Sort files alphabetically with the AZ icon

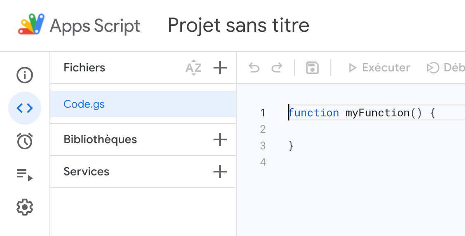point(193,68)
